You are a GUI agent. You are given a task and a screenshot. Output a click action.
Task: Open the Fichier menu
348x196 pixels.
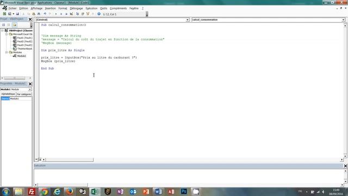click(13, 8)
